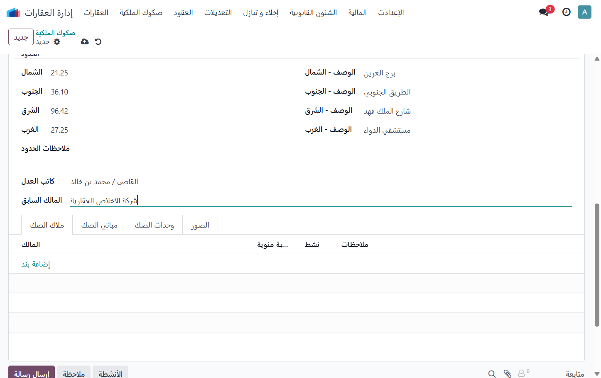Open the العقود menu
The image size is (601, 378).
point(183,12)
